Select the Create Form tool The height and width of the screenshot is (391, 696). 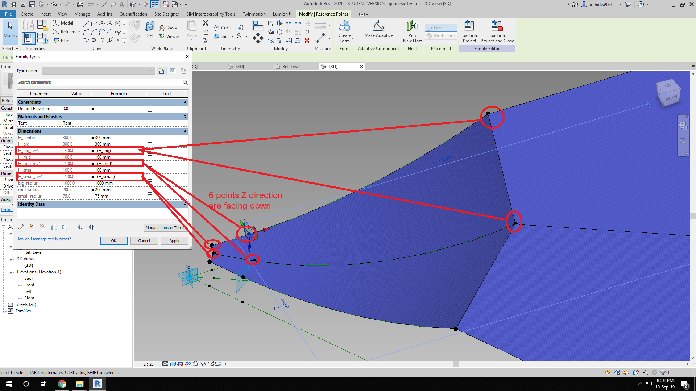pyautogui.click(x=345, y=31)
